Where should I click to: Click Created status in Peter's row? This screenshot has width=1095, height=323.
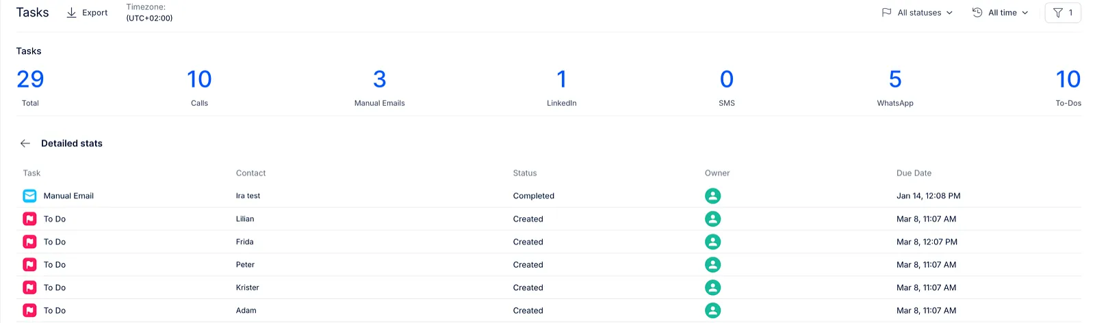tap(528, 265)
